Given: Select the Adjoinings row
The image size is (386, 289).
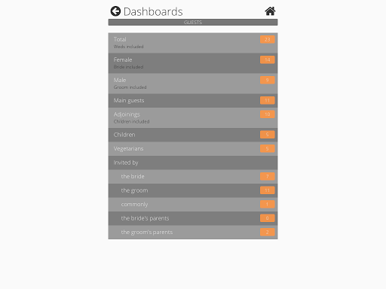Looking at the screenshot, I should point(193,117).
